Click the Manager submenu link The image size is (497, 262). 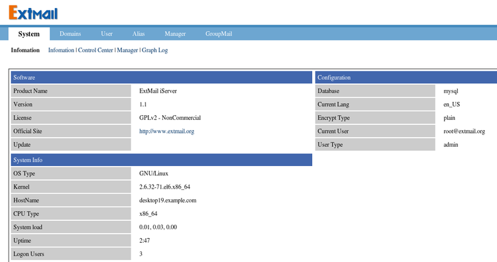[127, 50]
